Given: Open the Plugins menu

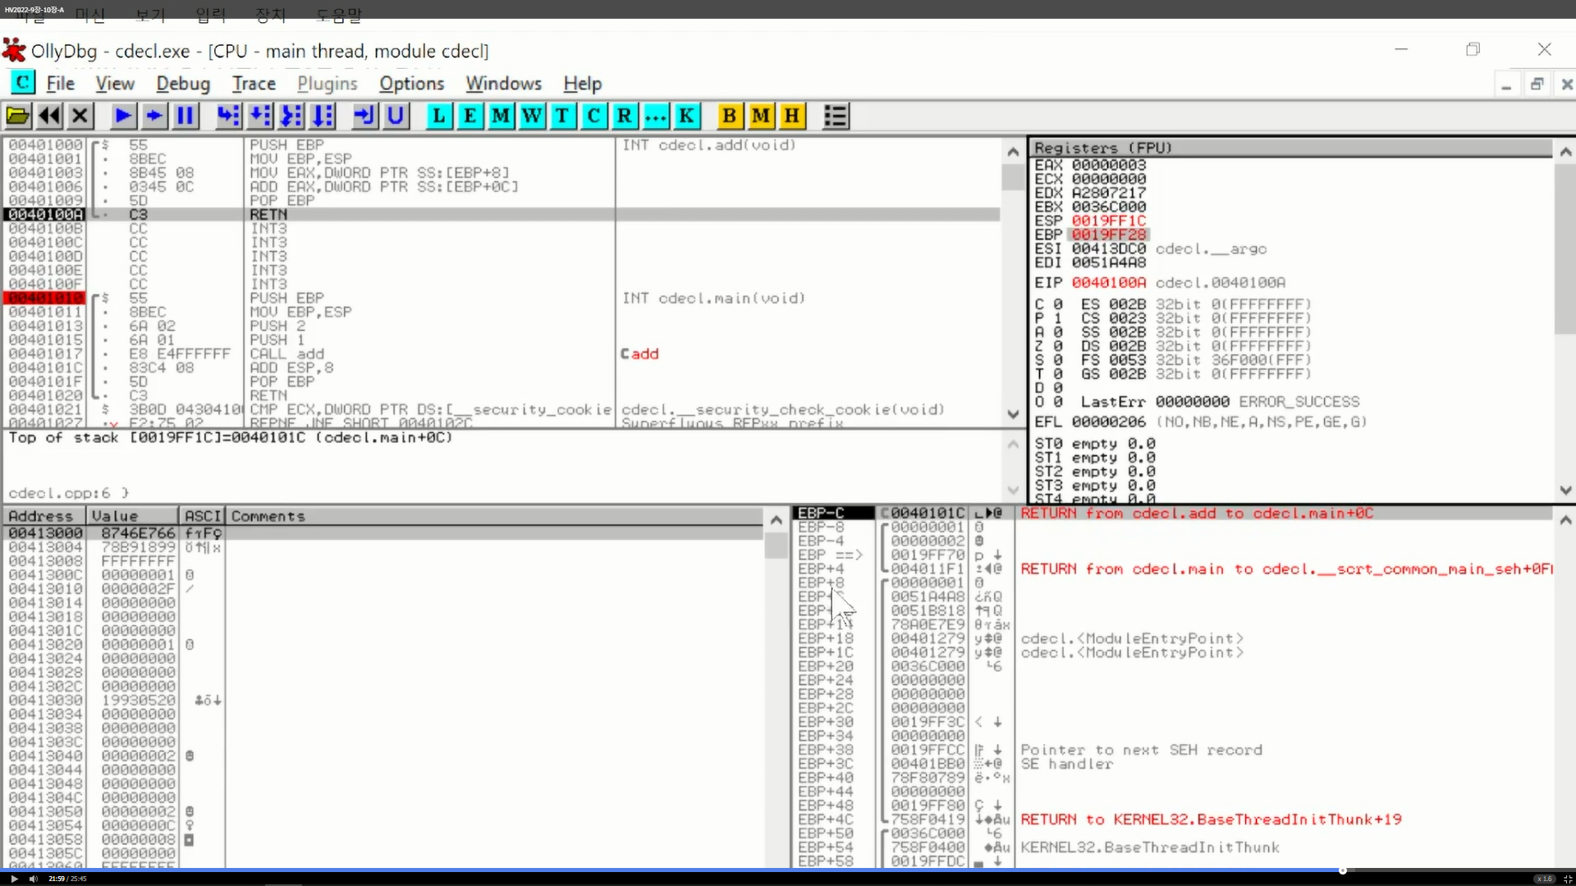Looking at the screenshot, I should pos(328,83).
